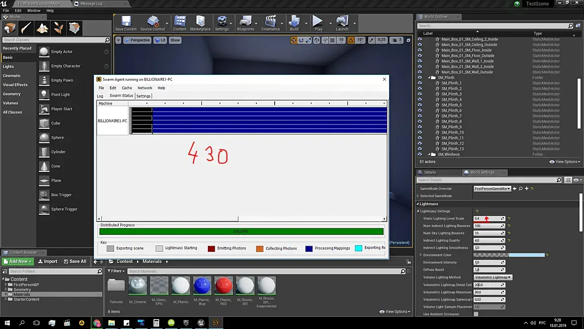Image resolution: width=584 pixels, height=329 pixels.
Task: Open Swarm Agent Network menu
Action: 145,88
